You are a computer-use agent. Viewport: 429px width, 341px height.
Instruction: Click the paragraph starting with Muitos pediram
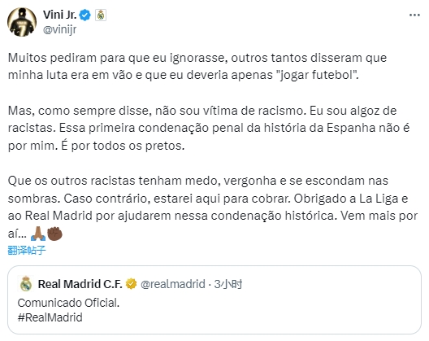(x=197, y=66)
